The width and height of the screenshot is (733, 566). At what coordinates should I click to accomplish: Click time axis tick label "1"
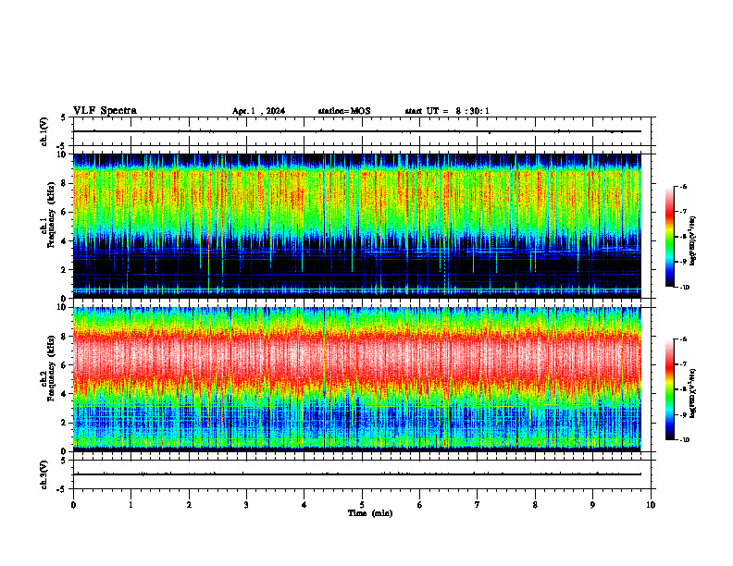coord(130,505)
